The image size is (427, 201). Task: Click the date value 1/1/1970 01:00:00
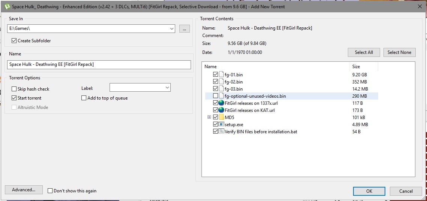point(245,52)
